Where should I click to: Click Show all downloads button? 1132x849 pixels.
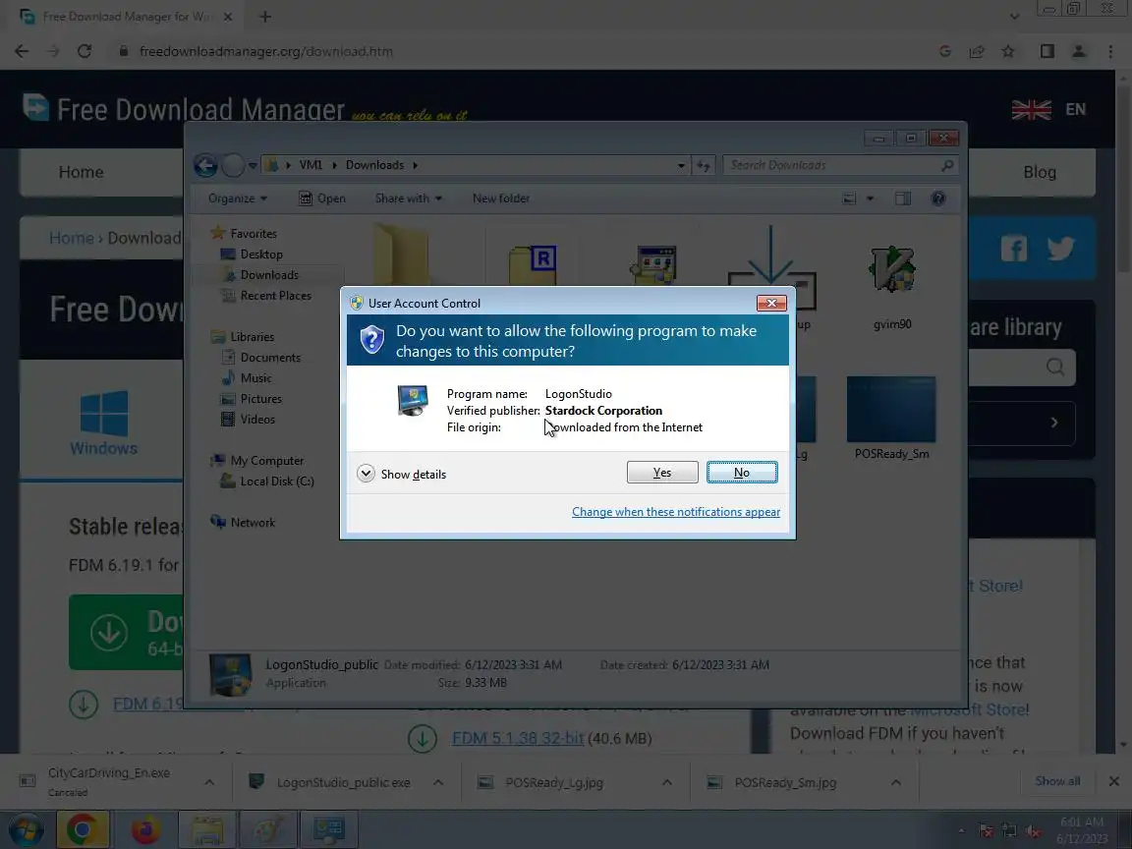tap(1057, 781)
